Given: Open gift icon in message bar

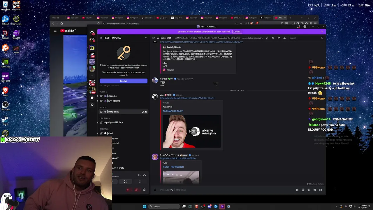Looking at the screenshot, I should tap(297, 190).
